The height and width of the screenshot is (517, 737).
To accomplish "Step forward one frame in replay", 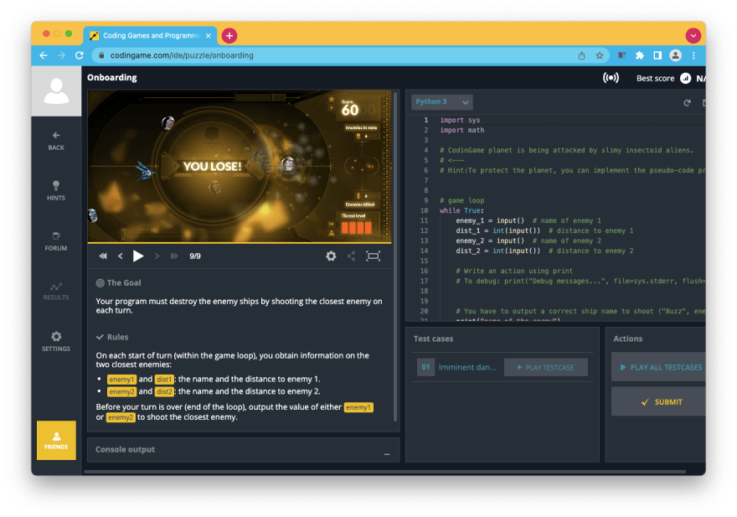I will [x=157, y=256].
